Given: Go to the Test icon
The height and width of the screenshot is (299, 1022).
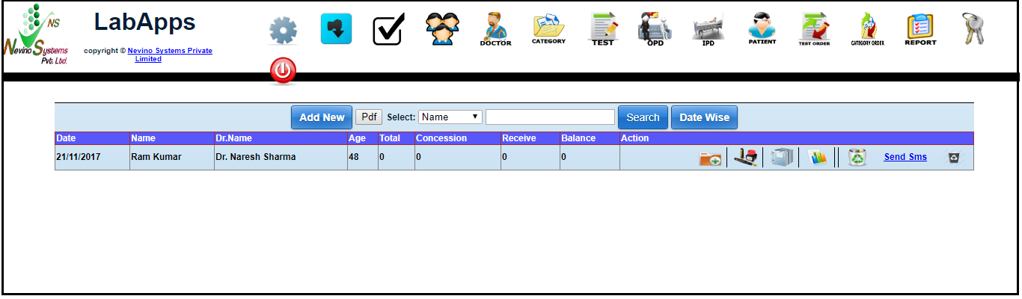Looking at the screenshot, I should pos(602,29).
